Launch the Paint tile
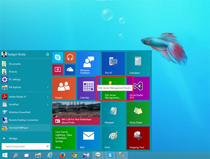 [113, 138]
